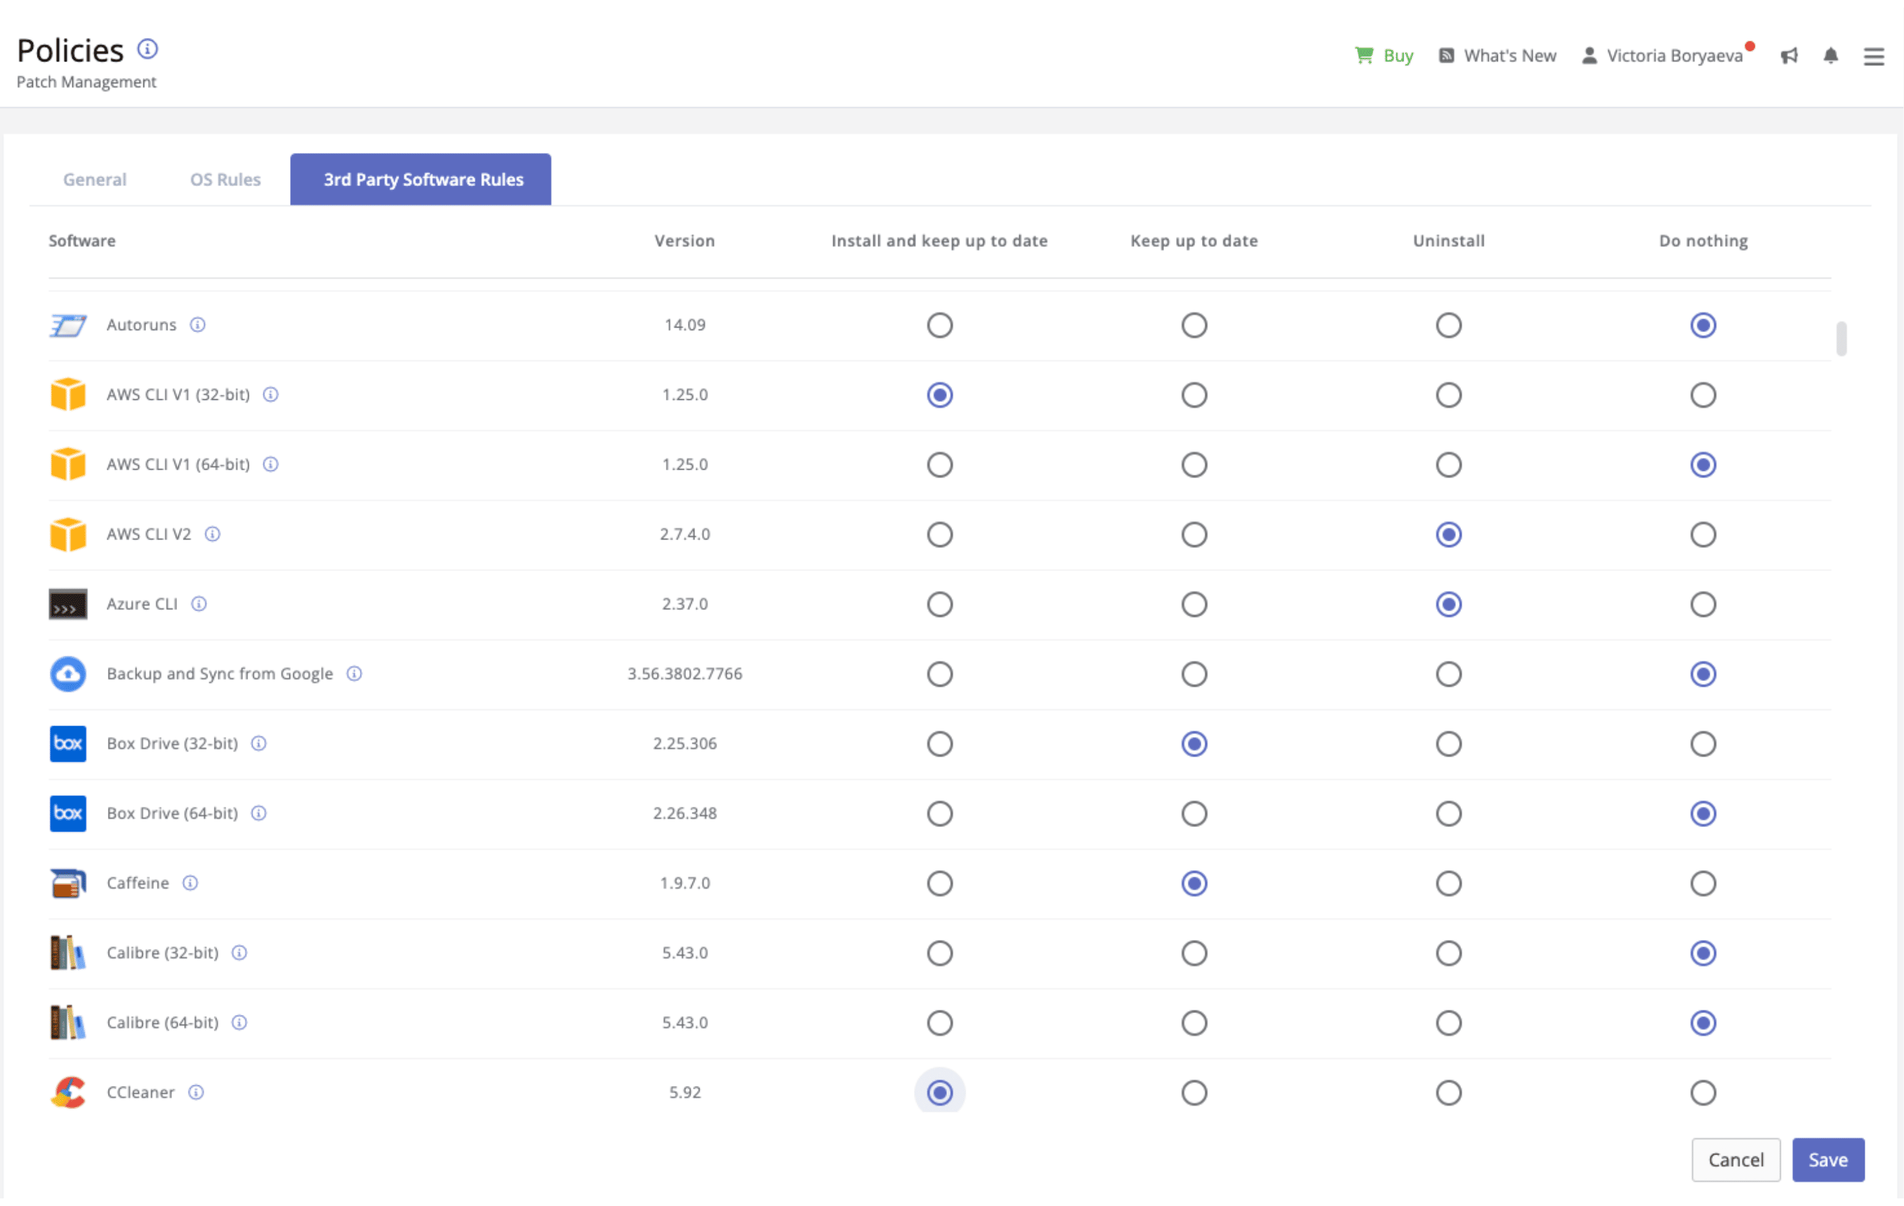Switch to the General tab
Viewport: 1904px width, 1206px height.
95,180
